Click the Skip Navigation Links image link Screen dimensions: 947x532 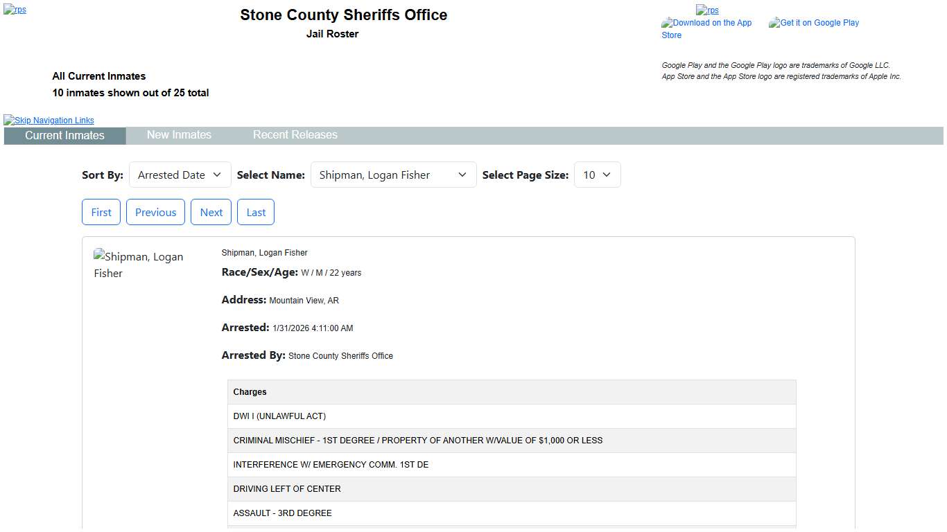coord(49,121)
